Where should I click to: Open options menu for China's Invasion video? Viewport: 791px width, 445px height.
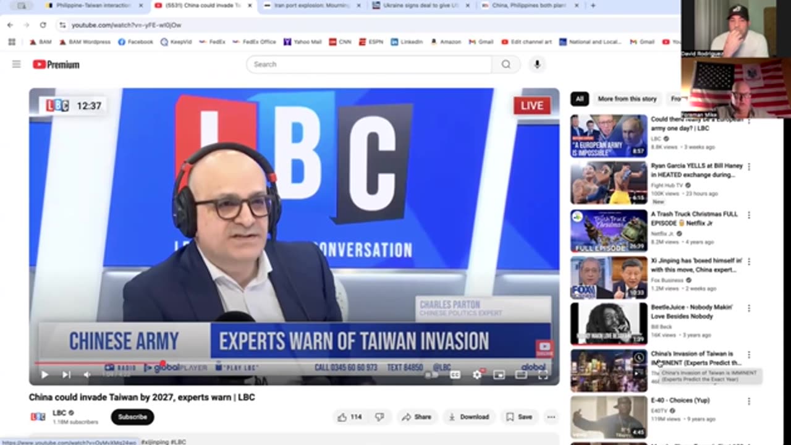(x=749, y=355)
